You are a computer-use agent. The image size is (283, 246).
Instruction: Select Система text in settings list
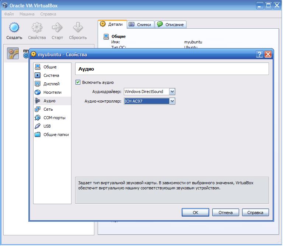(51, 75)
